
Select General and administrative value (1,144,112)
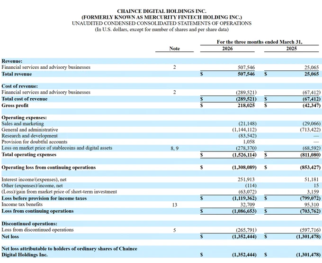pos(244,130)
